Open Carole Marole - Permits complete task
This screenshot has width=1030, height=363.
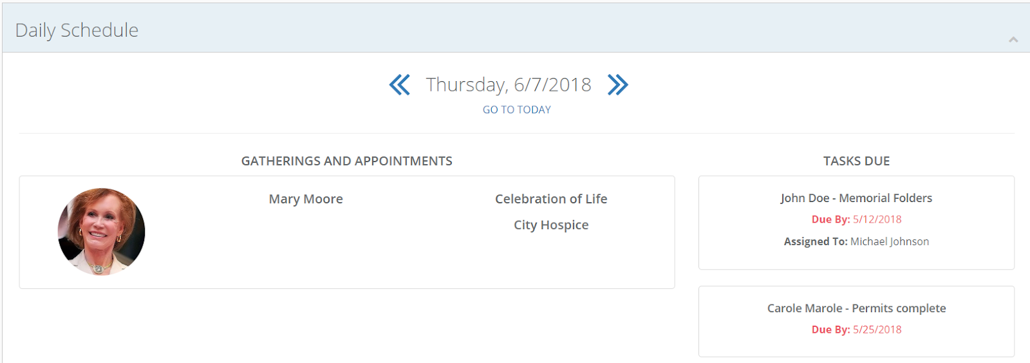point(856,308)
